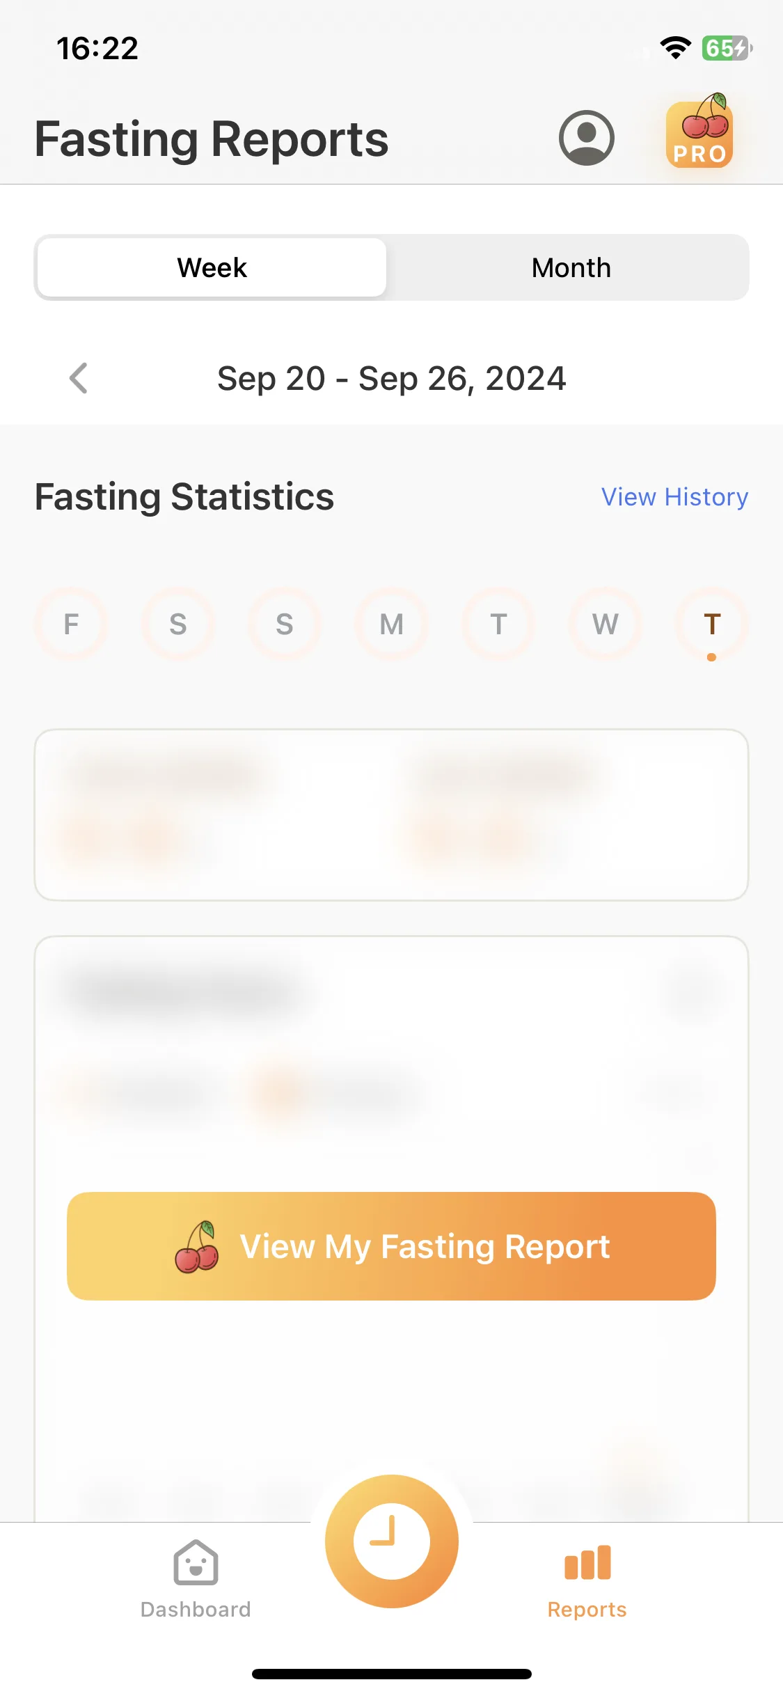Select the Reports bar chart tab
Screen dimensions: 783x1696
(587, 1579)
